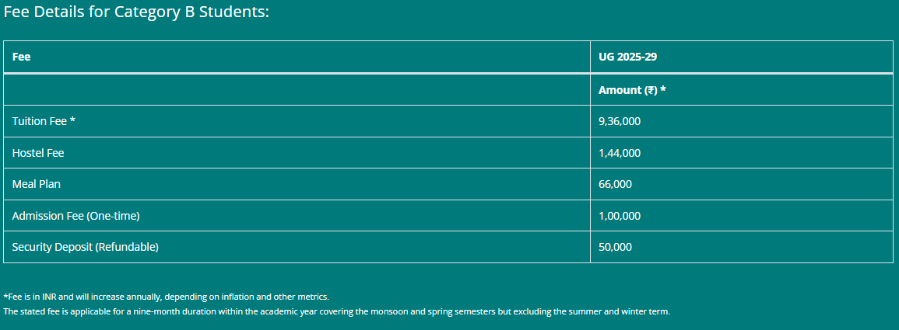Select the 9,36,000 tuition amount
Screen dimensions: 899x330
[620, 121]
